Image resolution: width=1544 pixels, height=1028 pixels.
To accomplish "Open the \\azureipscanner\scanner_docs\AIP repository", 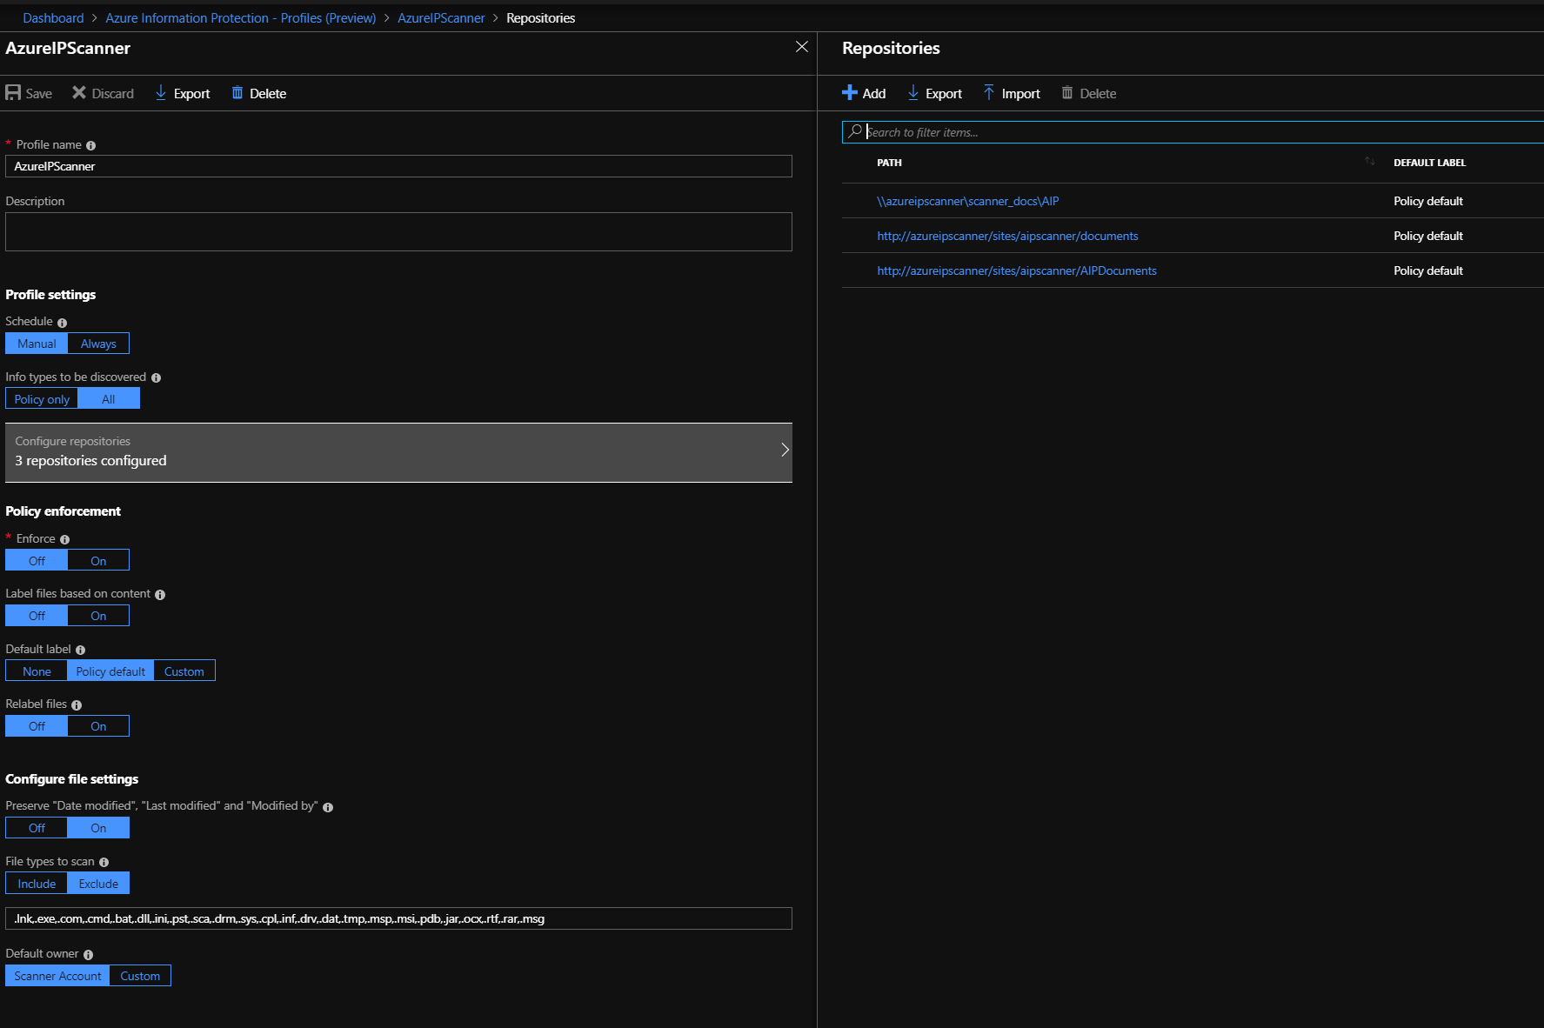I will pos(967,201).
